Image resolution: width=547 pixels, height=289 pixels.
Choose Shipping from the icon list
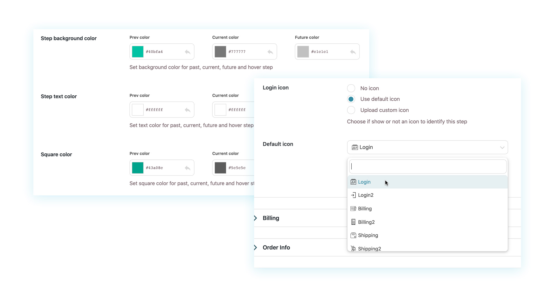(428, 235)
